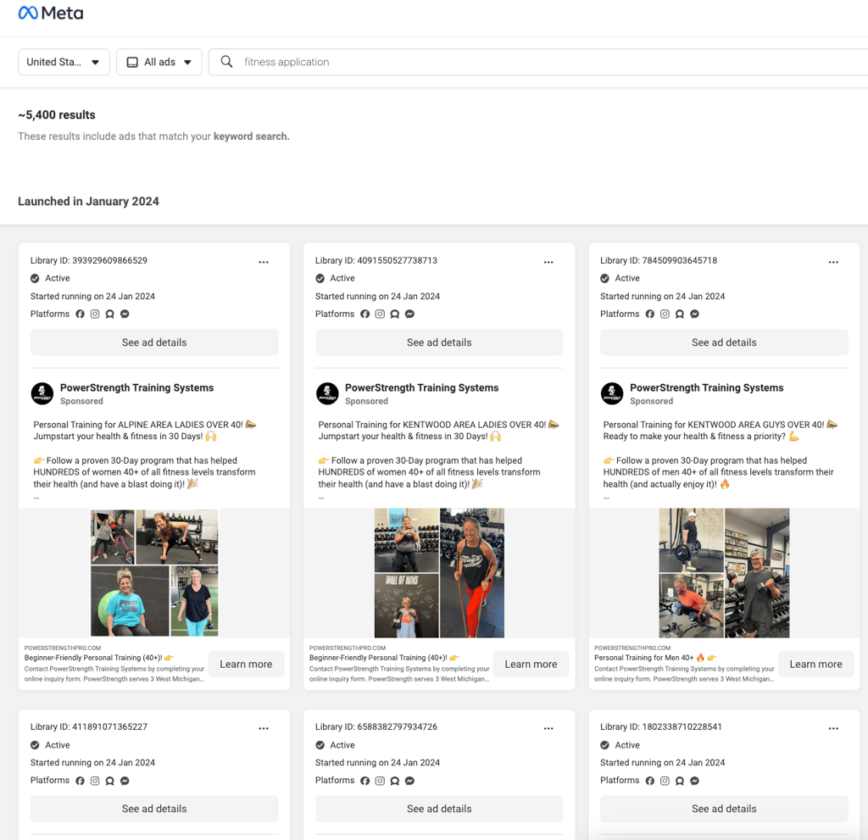
Task: See ad details for ad 393929609866529
Action: pos(154,342)
